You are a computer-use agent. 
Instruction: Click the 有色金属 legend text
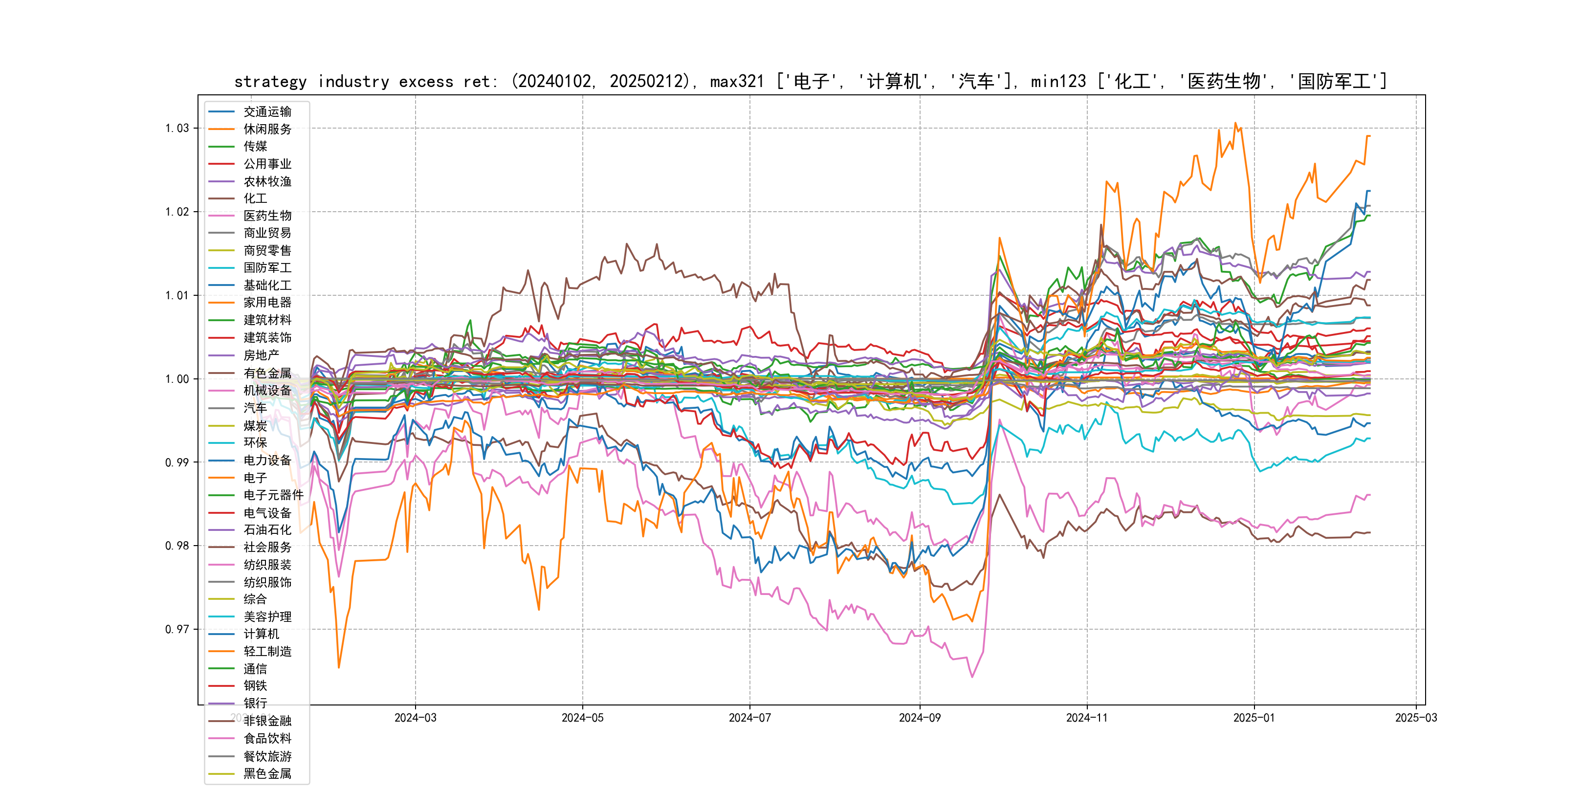267,373
